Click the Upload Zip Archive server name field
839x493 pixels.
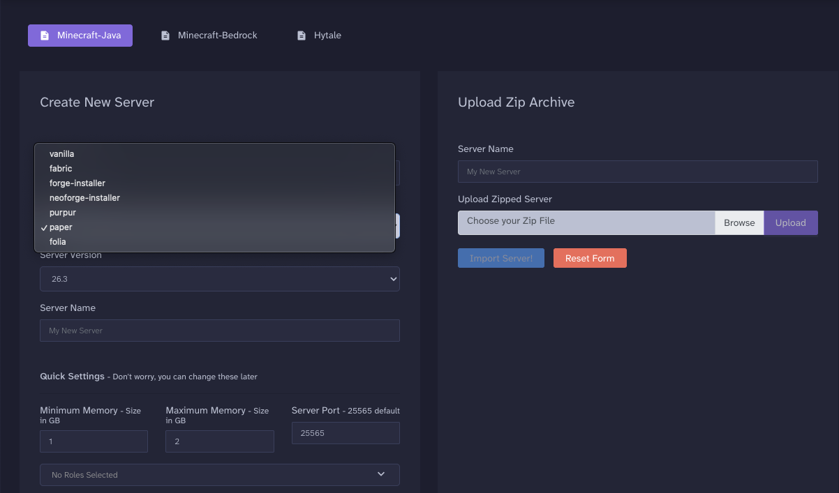638,172
